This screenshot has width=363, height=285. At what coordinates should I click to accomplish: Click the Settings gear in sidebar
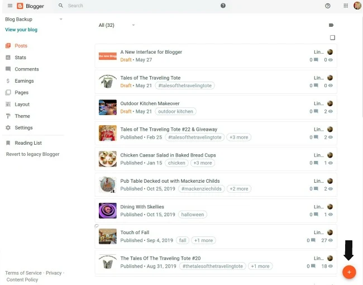point(8,127)
